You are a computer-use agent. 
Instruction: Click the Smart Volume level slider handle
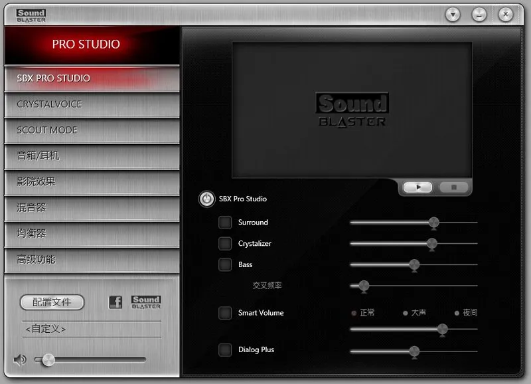coord(442,330)
